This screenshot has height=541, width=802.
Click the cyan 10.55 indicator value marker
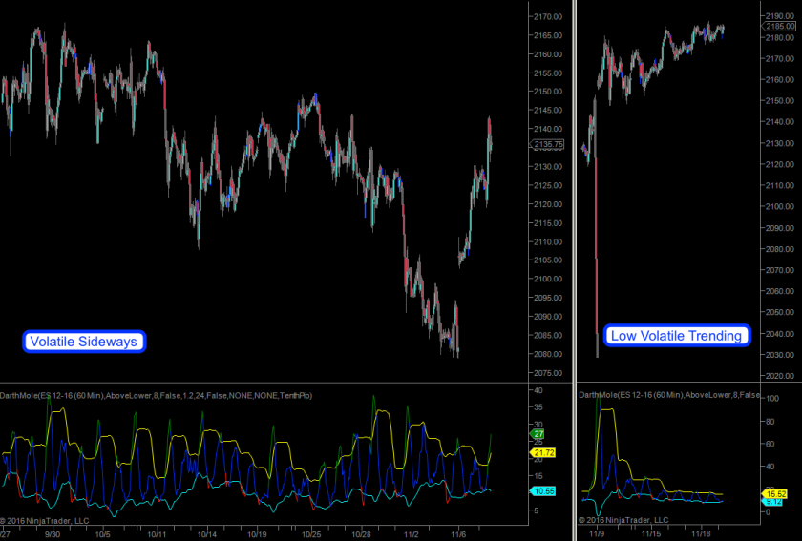[x=541, y=490]
